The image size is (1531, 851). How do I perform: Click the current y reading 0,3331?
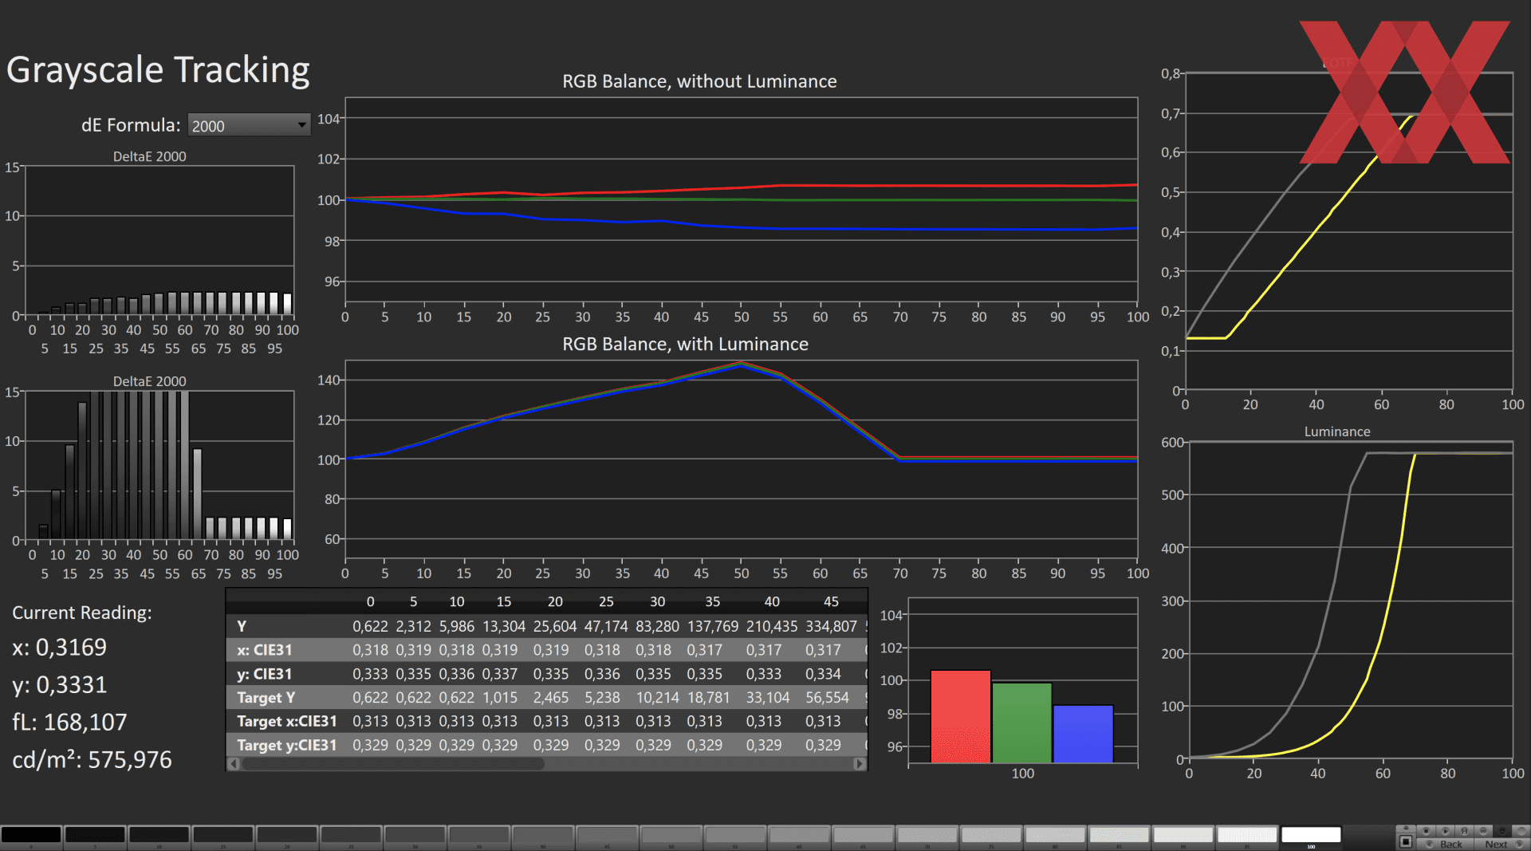point(59,684)
